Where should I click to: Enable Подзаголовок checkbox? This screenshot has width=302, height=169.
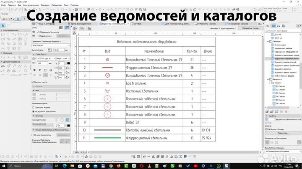click(38, 36)
